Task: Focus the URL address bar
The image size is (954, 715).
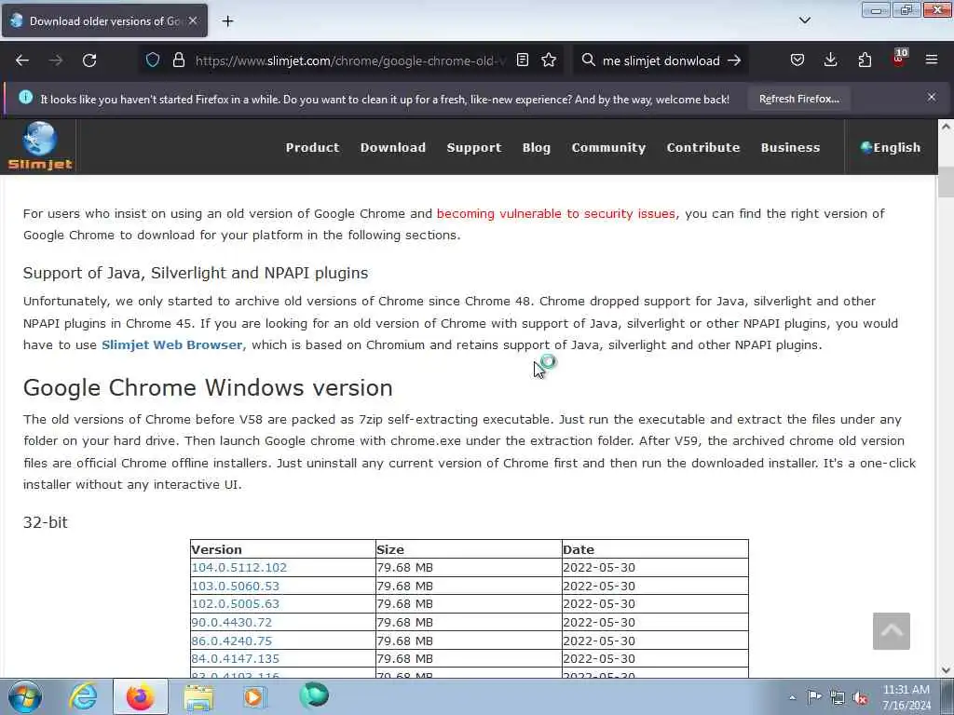Action: tap(350, 61)
